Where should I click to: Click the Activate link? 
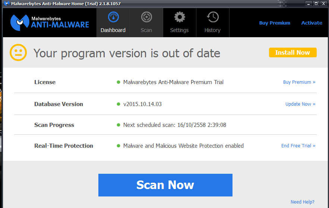click(x=312, y=23)
